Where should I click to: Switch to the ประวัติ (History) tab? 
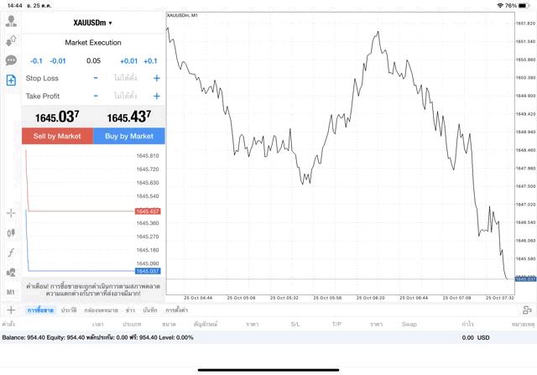tap(69, 310)
